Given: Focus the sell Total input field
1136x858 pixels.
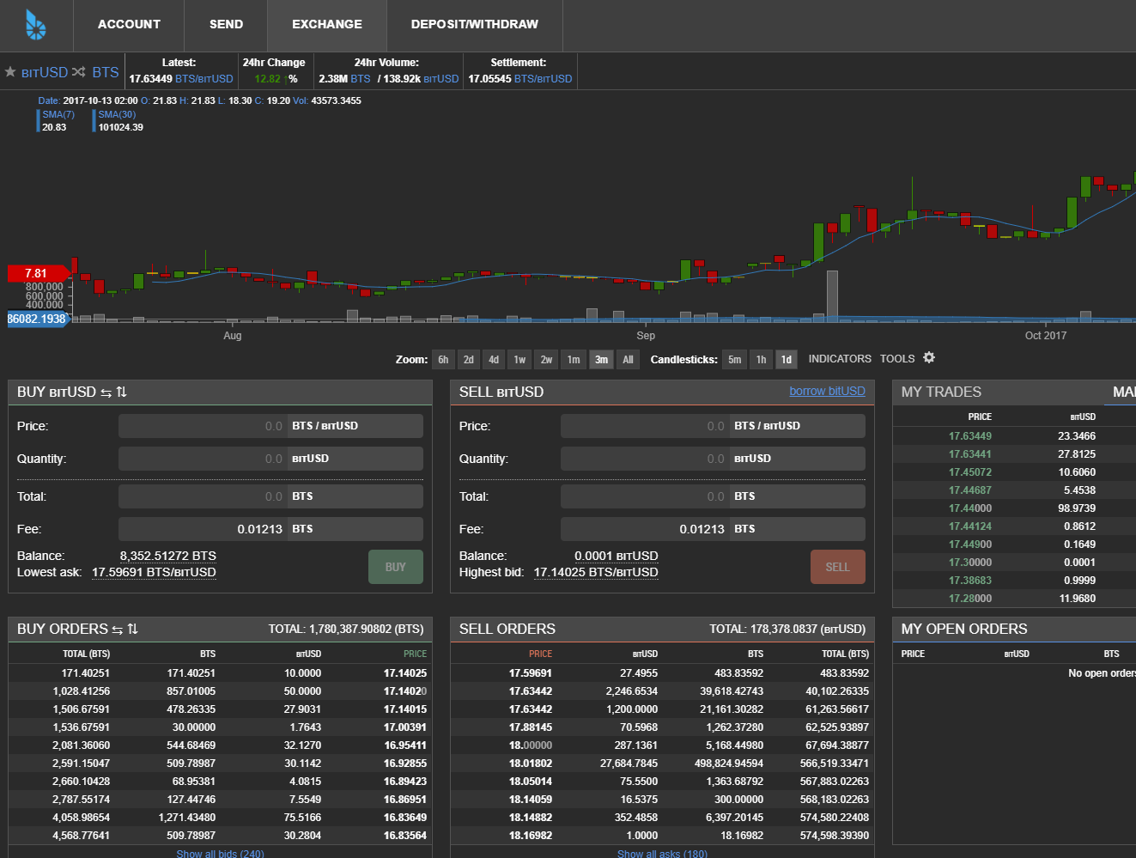Looking at the screenshot, I should point(644,496).
